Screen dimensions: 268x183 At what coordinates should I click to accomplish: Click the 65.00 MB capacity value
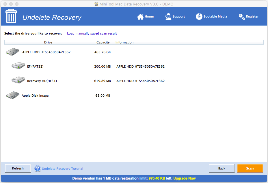click(103, 96)
